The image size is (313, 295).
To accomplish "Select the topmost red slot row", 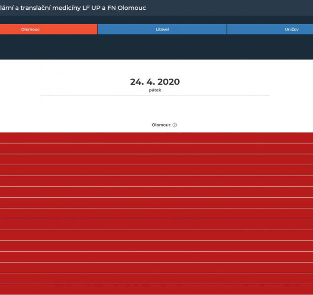I will (x=156, y=138).
